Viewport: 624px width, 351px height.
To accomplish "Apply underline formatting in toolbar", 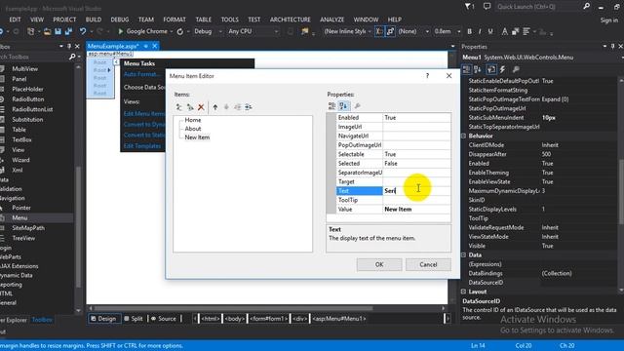I will 490,31.
